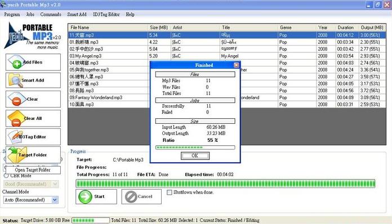Click the Add Files button label

point(33,62)
